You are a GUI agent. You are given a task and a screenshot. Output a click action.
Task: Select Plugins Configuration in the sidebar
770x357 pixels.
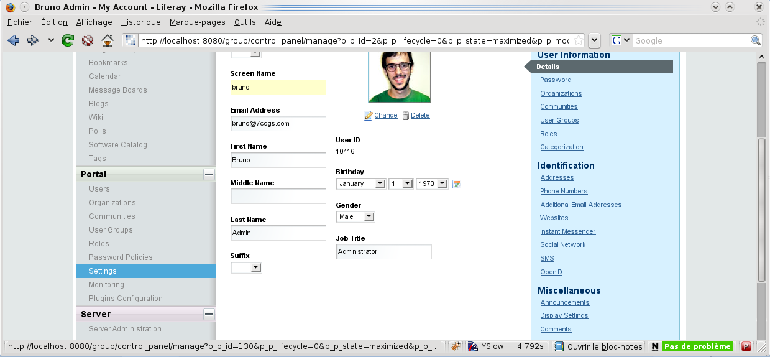[x=126, y=299]
